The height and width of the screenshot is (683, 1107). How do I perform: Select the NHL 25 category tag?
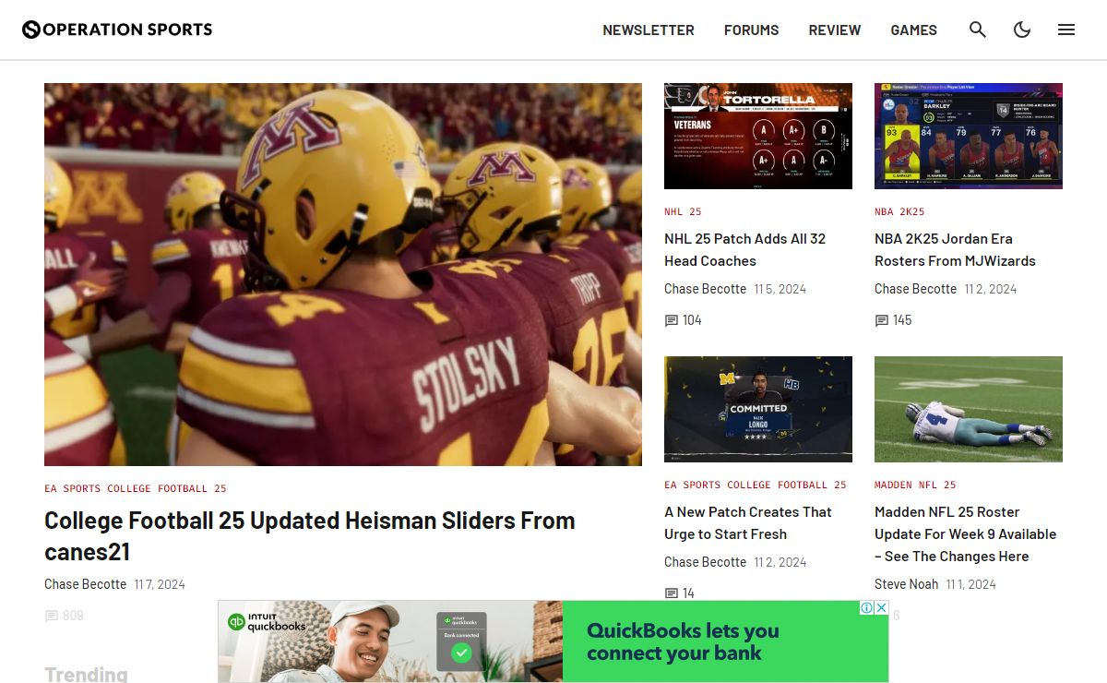tap(683, 211)
